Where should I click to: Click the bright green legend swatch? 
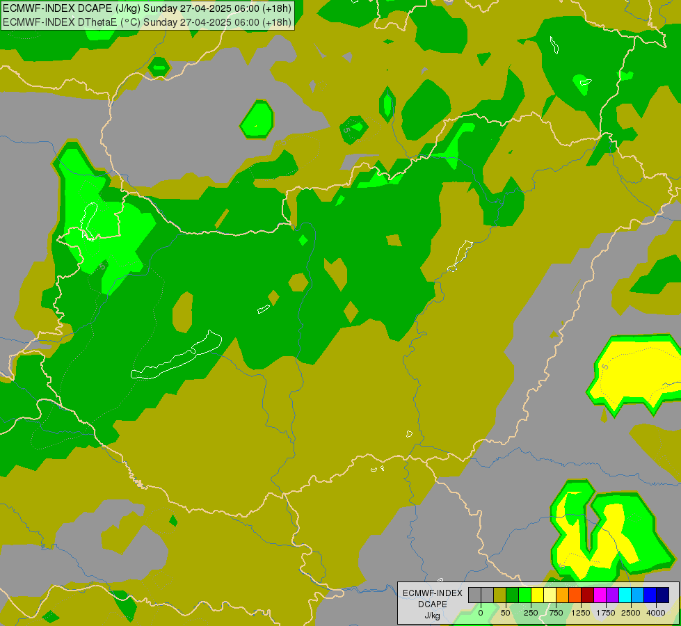525,595
